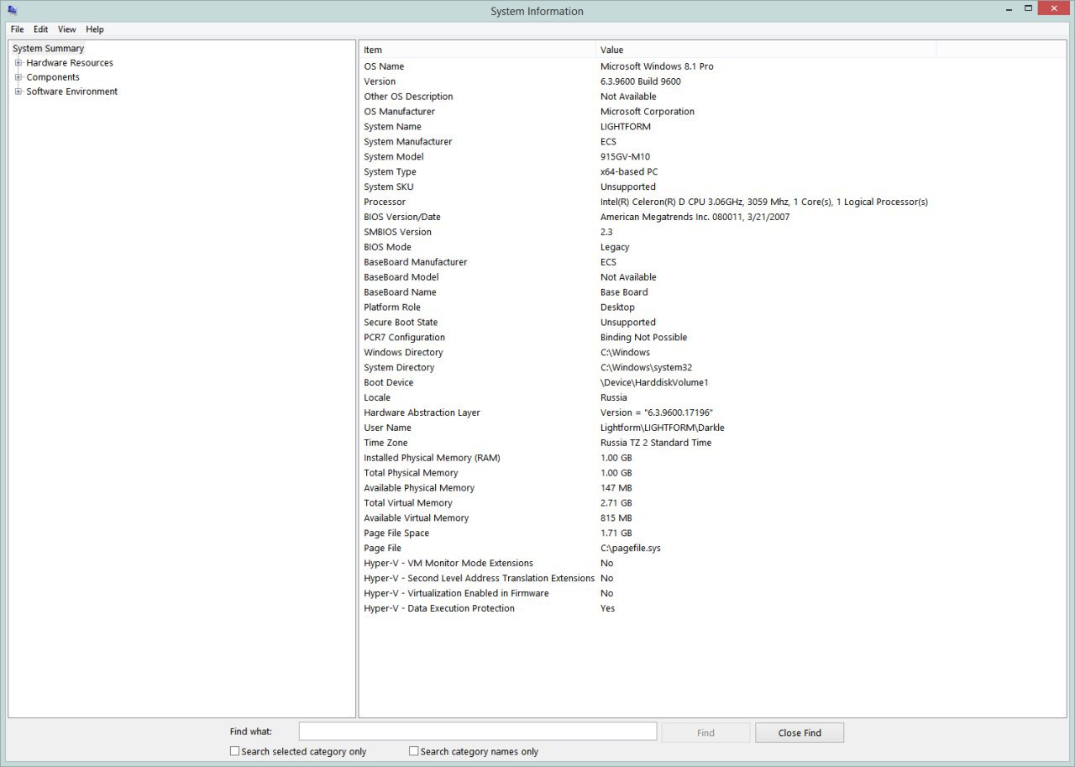Screen dimensions: 1075x767
Task: Click the Close Find button
Action: pyautogui.click(x=800, y=733)
